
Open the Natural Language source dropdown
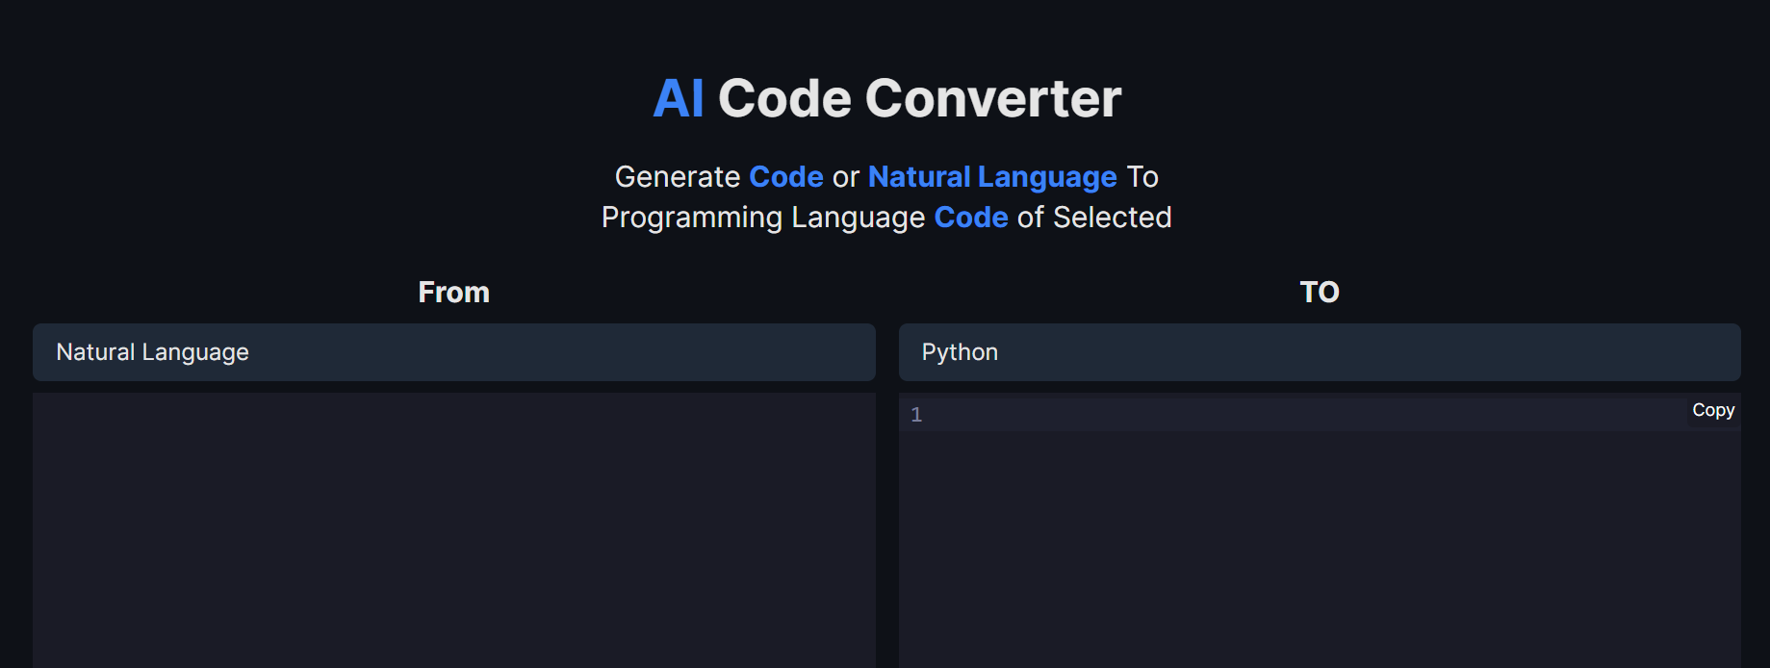453,352
